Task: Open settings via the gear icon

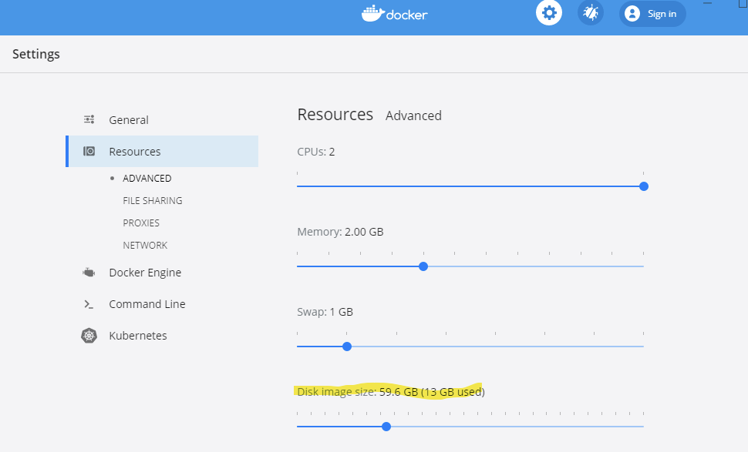Action: [x=549, y=12]
